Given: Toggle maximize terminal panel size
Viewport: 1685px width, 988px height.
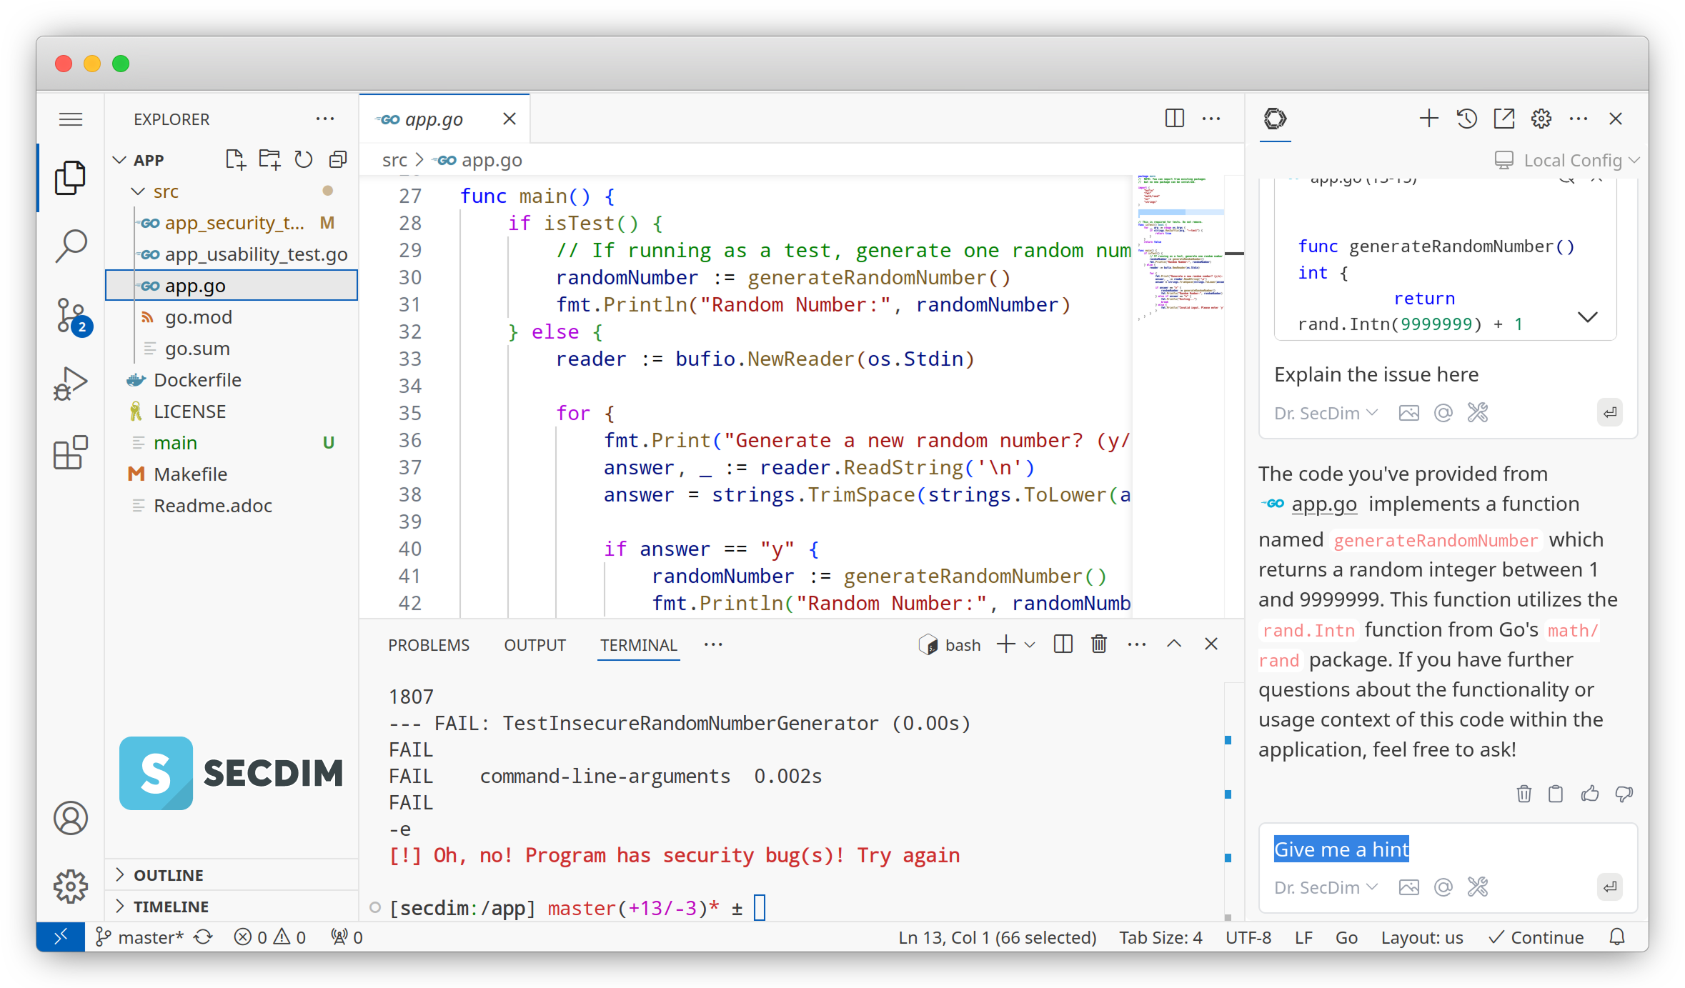Looking at the screenshot, I should pyautogui.click(x=1174, y=644).
